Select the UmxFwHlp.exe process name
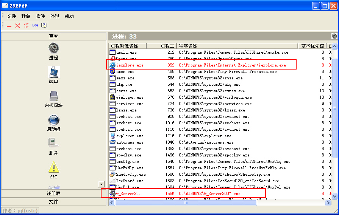 130,168
